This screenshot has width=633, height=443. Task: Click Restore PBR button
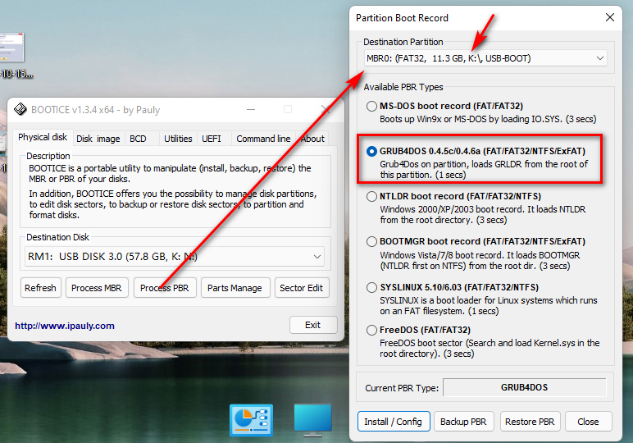(x=530, y=422)
